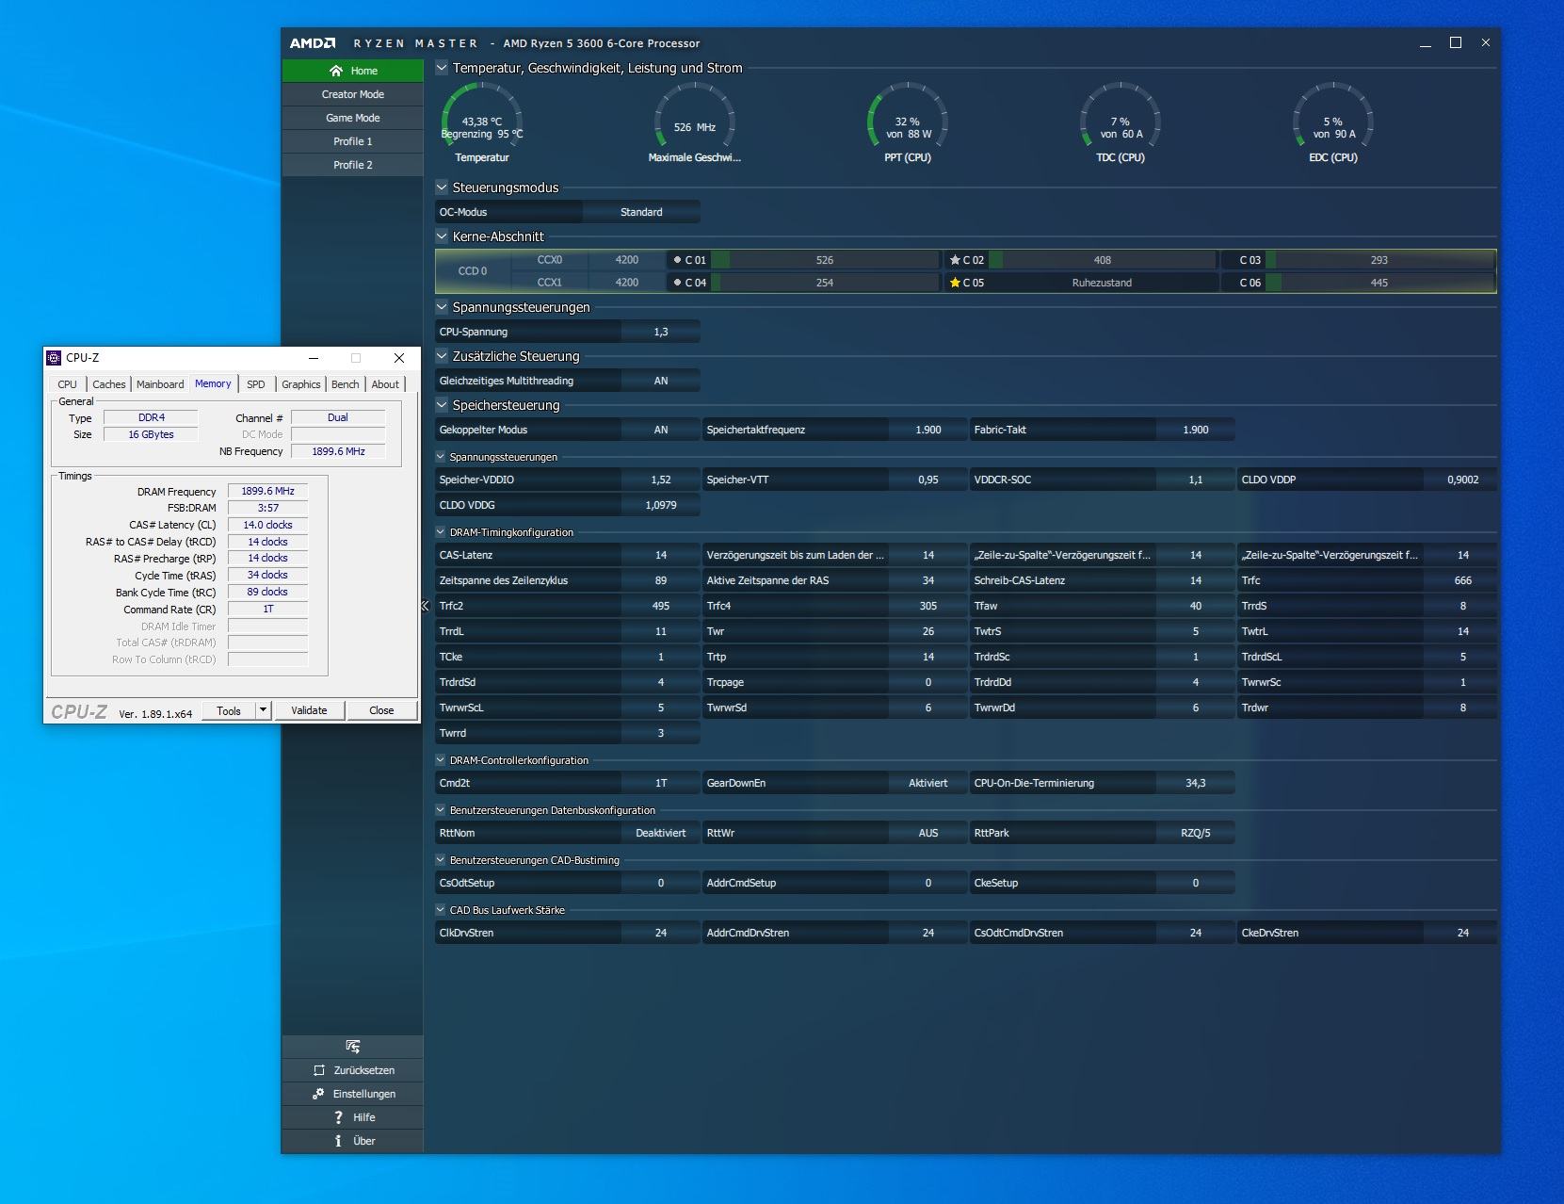Open Profile 1 in the sidebar

coord(353,141)
